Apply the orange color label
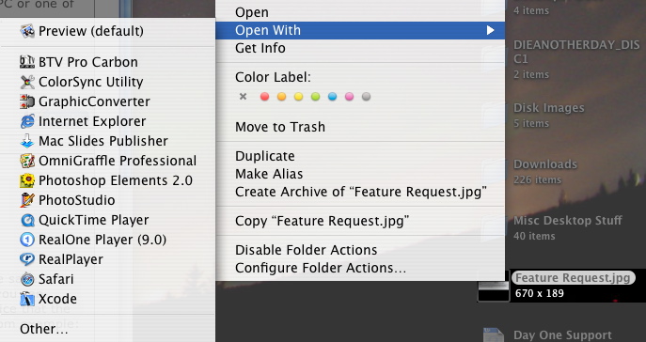Viewport: 646px width, 342px height. [x=281, y=97]
